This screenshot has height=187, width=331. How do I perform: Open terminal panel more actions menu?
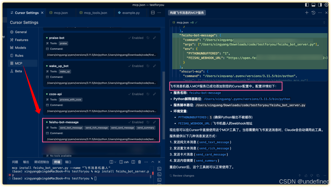point(146,162)
